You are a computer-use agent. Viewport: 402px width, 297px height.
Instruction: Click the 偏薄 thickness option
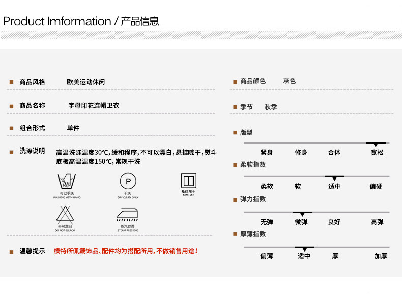(267, 256)
